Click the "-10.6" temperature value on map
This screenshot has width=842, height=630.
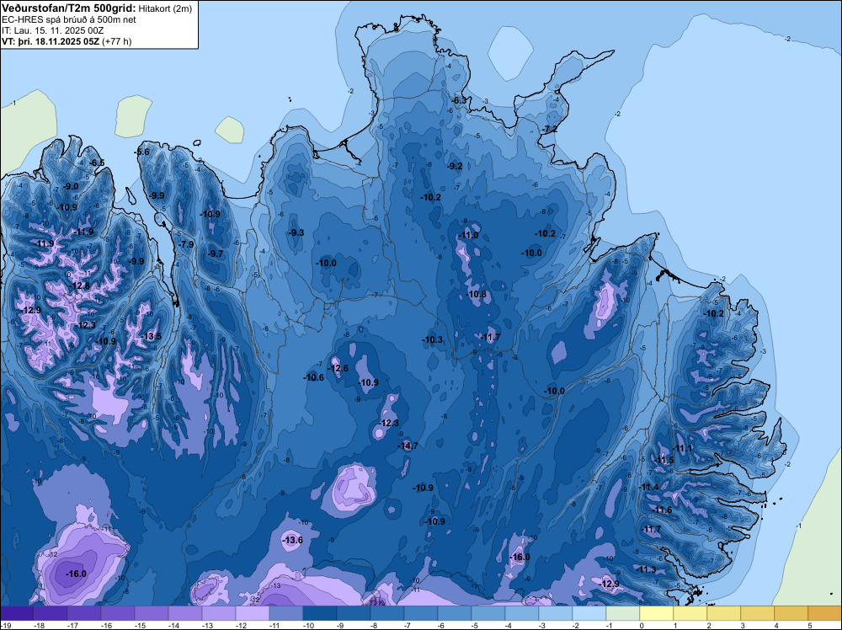[314, 378]
